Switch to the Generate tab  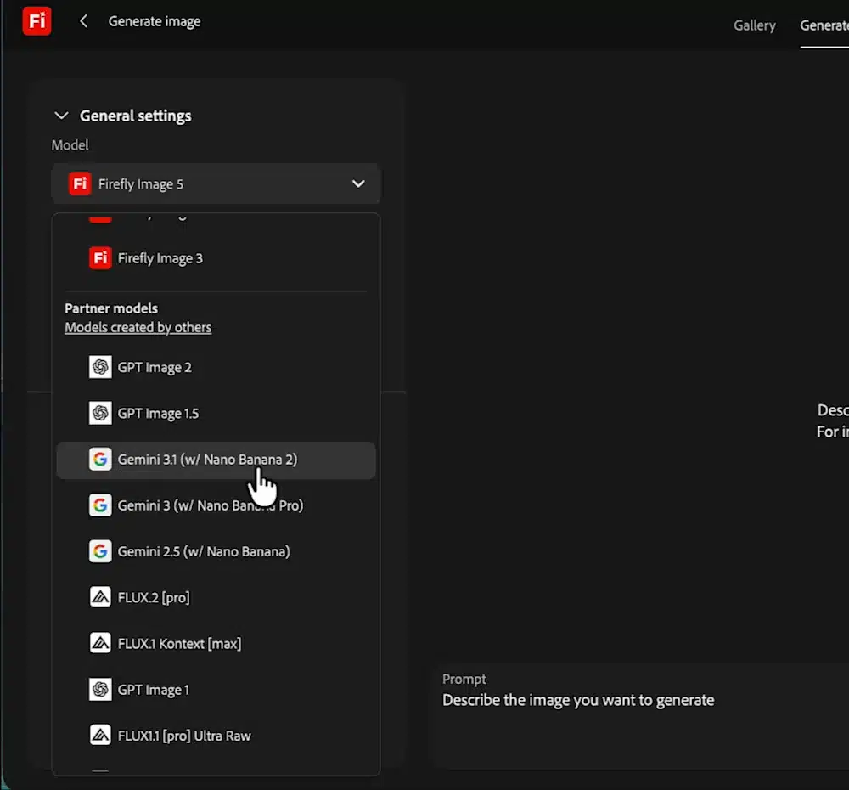[824, 25]
